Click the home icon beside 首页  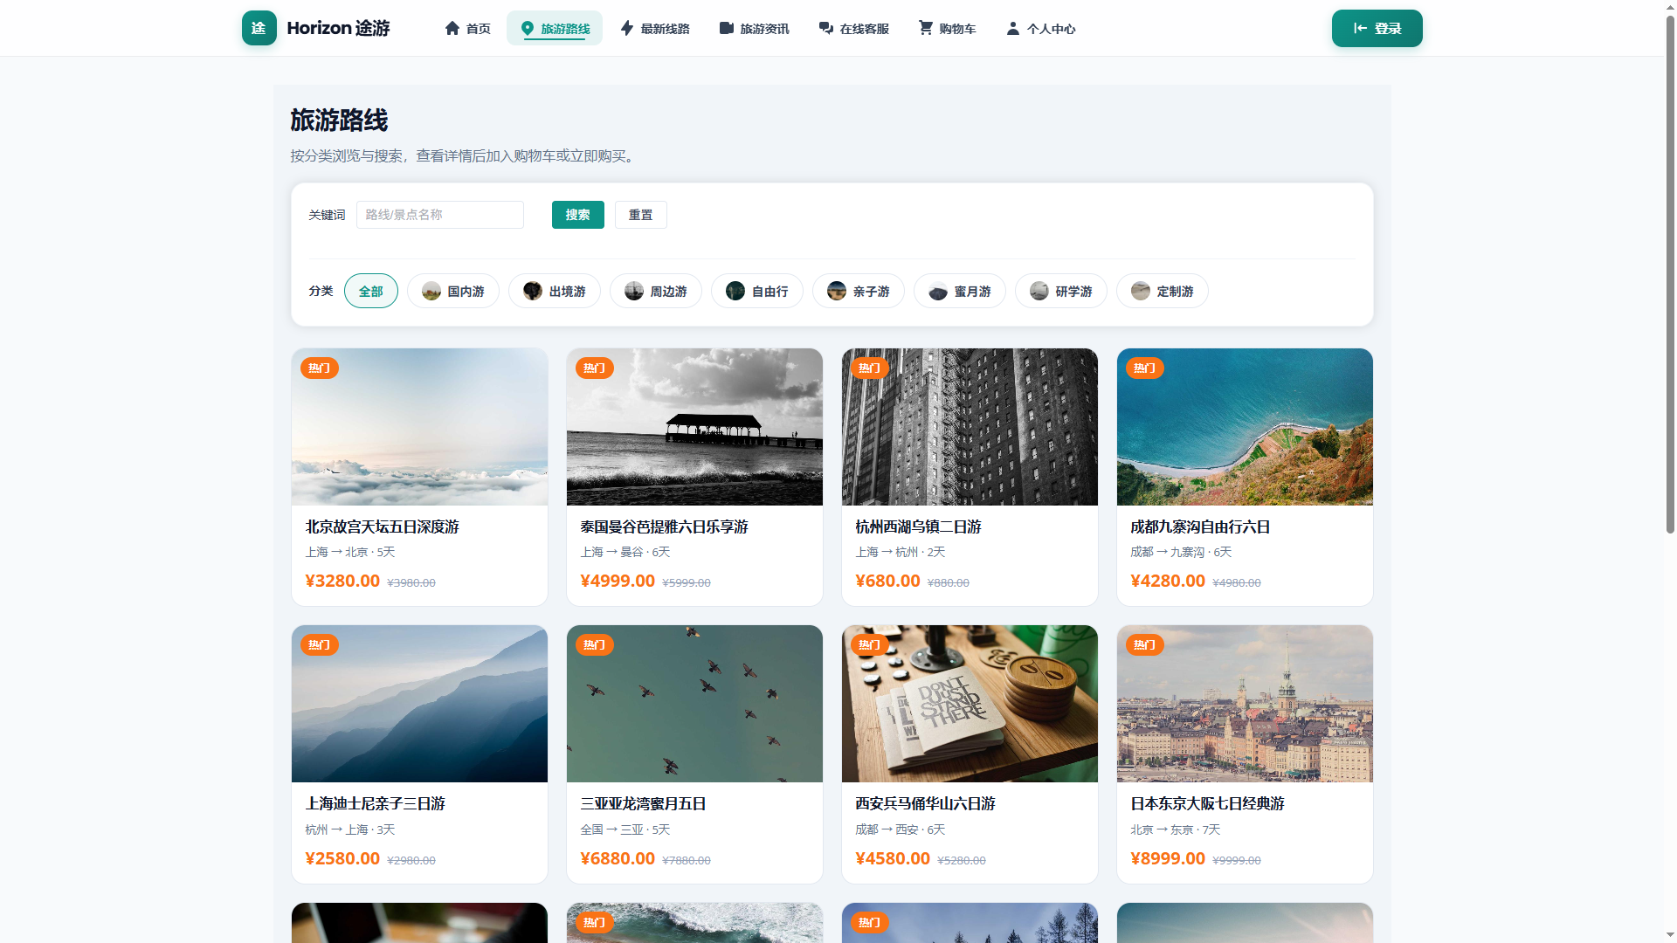452,28
